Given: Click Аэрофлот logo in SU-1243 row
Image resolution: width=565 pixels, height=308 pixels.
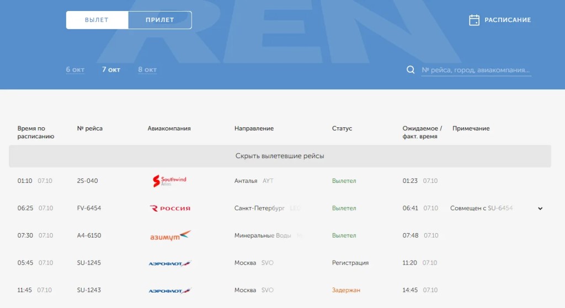Looking at the screenshot, I should pyautogui.click(x=170, y=290).
